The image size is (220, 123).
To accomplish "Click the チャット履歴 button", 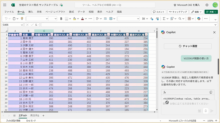I will coord(188,46).
